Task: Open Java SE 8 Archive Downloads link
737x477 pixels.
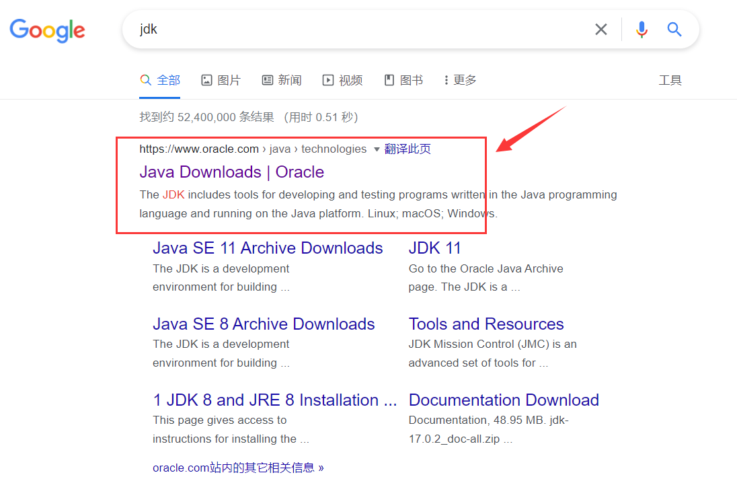Action: (x=264, y=324)
